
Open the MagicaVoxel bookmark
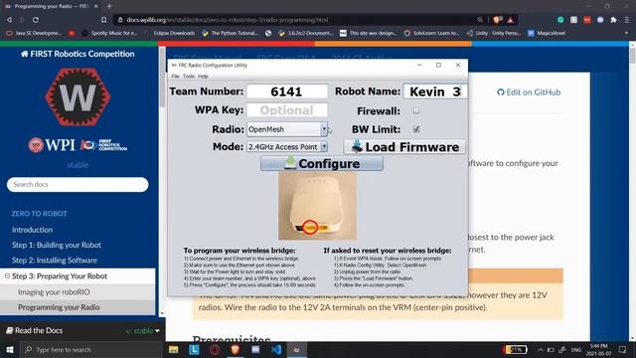tap(547, 33)
